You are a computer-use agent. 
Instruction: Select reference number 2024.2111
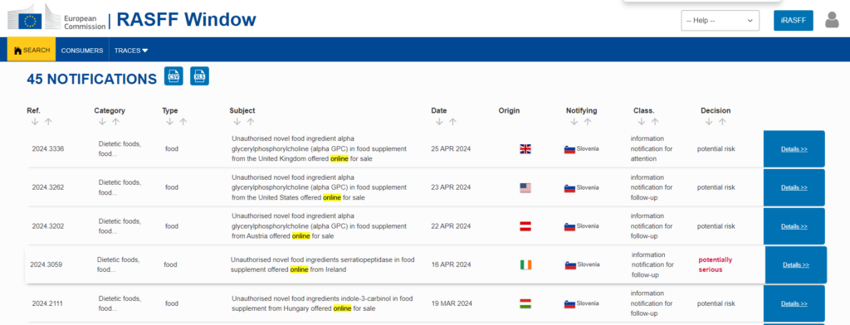click(x=47, y=304)
